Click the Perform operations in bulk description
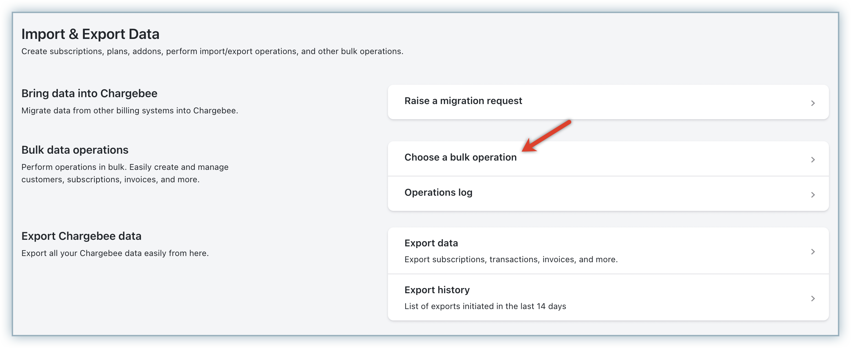Viewport: 851px width, 348px height. (125, 173)
